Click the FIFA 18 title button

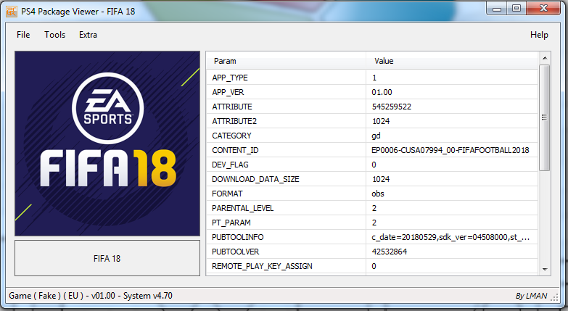107,257
